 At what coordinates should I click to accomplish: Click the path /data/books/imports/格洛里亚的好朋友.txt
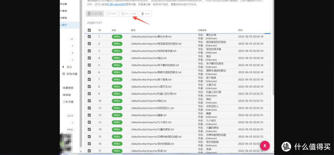coord(156,44)
